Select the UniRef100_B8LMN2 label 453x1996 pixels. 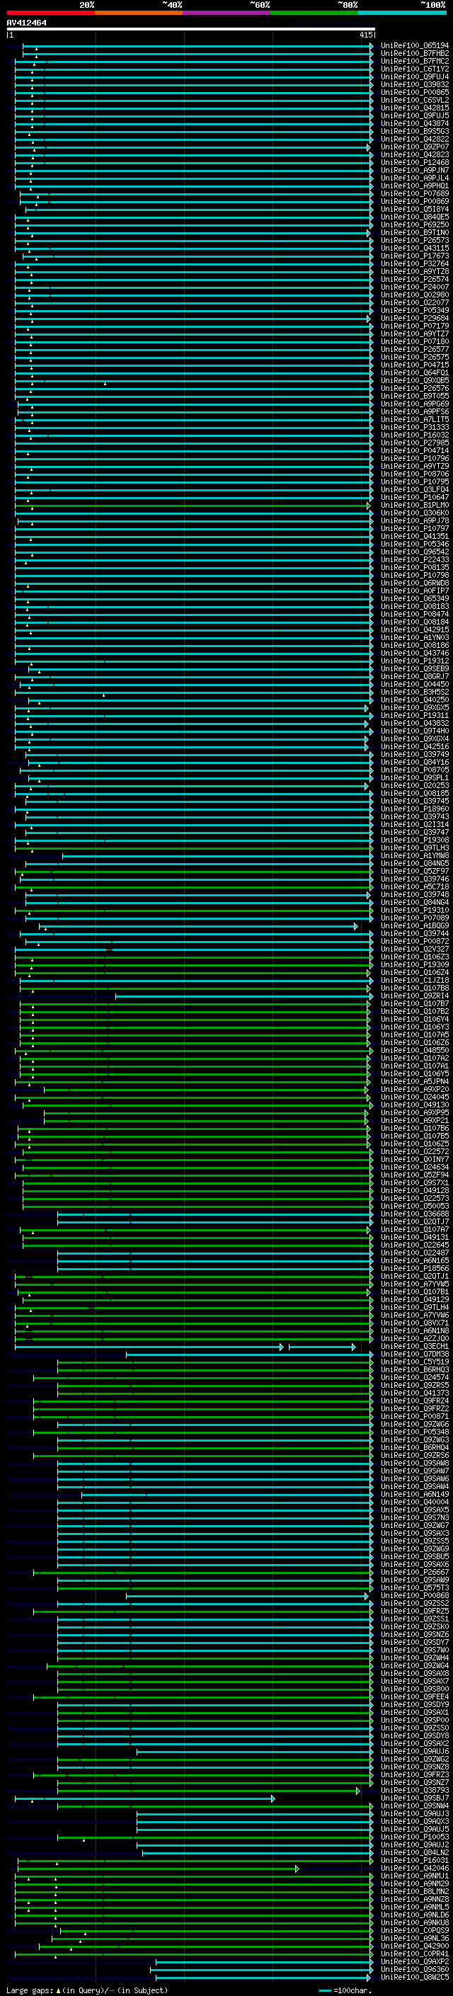414,1891
